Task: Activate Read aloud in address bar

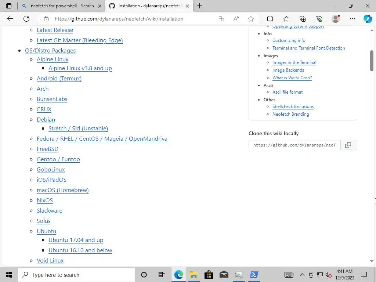Action: (x=236, y=19)
